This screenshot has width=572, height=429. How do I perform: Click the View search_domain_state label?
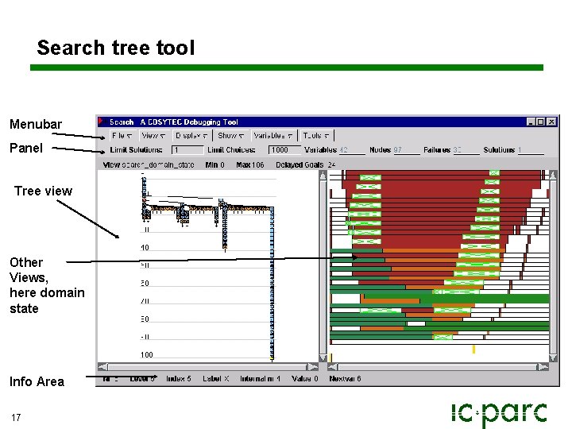(149, 165)
